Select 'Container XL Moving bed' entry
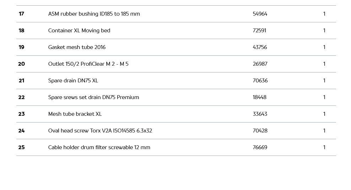The height and width of the screenshot is (190, 351). [x=79, y=31]
